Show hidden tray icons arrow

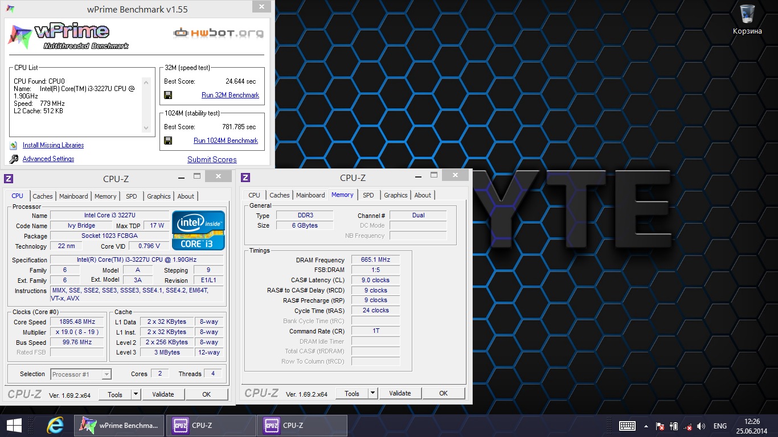pyautogui.click(x=646, y=426)
